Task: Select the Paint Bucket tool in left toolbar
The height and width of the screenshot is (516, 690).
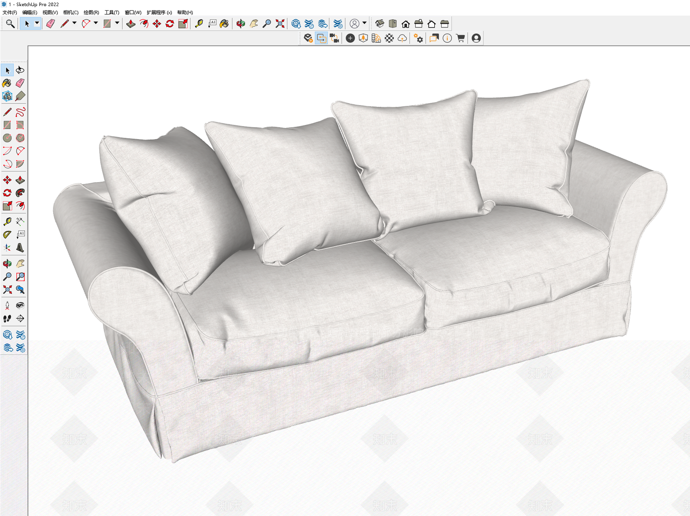Action: click(7, 83)
